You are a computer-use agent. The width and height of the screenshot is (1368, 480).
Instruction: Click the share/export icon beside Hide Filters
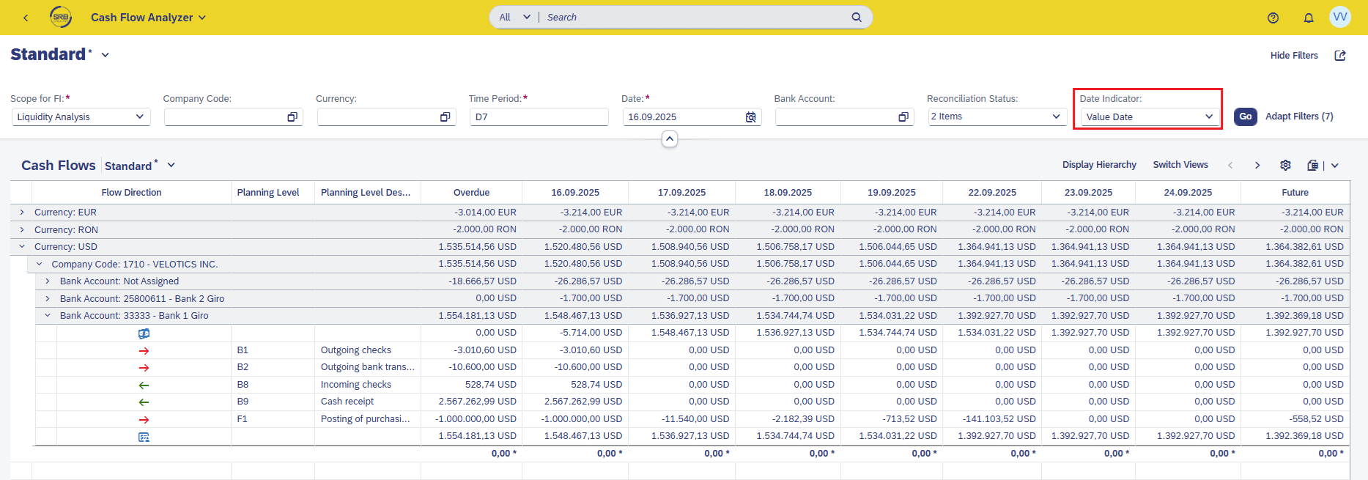[1339, 56]
